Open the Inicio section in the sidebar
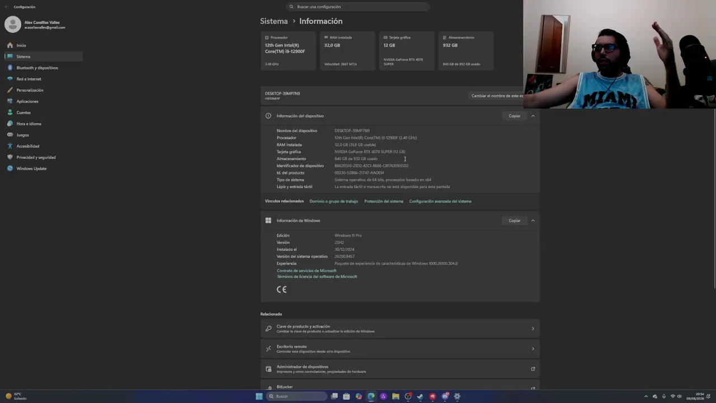 (44, 45)
